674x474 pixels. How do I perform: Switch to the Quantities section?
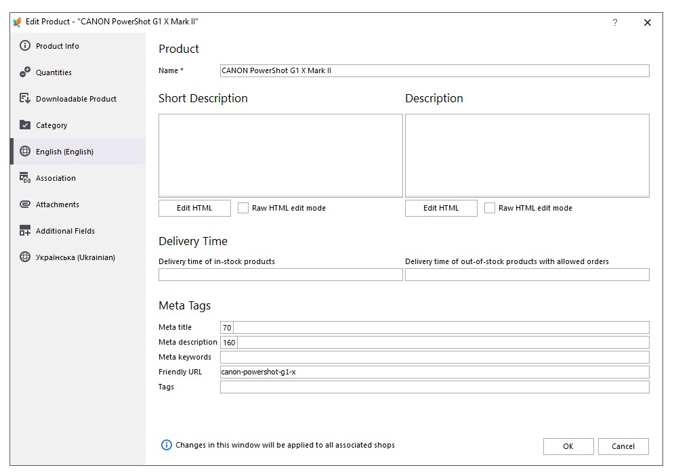click(78, 72)
